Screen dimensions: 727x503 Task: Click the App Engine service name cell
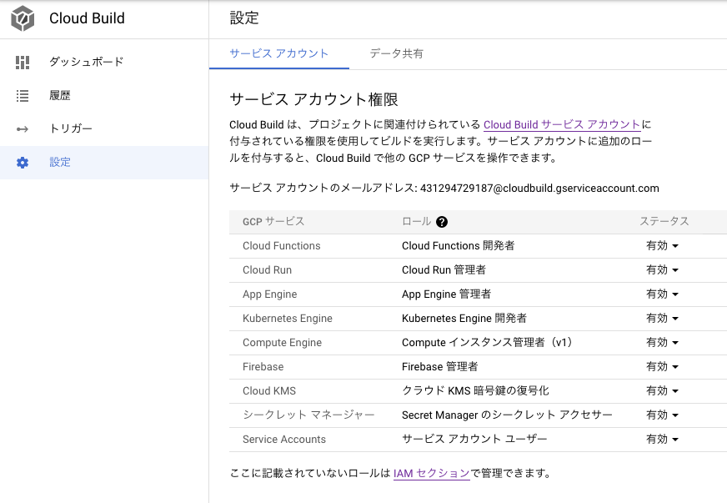click(270, 294)
